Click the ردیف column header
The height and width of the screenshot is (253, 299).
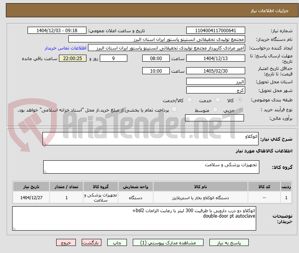click(x=286, y=187)
